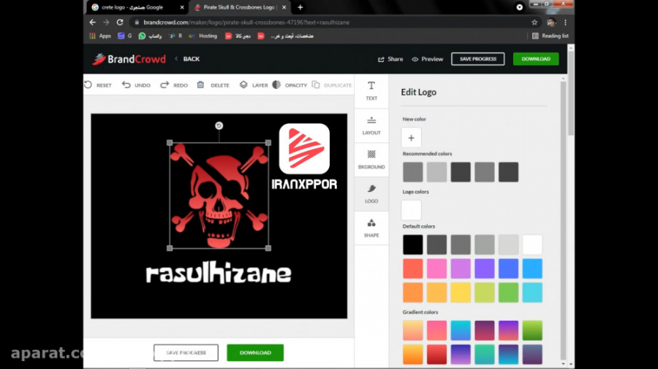This screenshot has width=658, height=369.
Task: Add a new color with plus button
Action: [411, 137]
